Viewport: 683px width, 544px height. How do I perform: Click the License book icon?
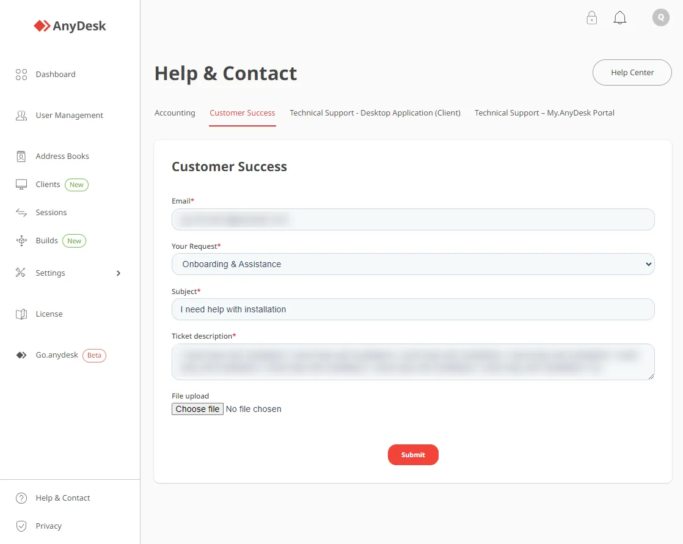tap(21, 314)
